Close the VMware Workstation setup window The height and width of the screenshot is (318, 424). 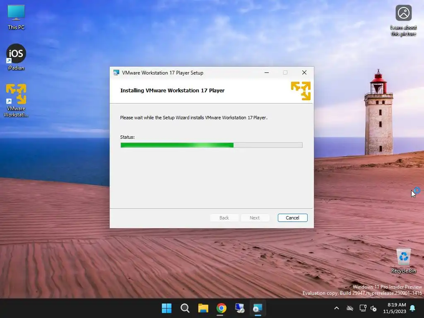pyautogui.click(x=304, y=72)
